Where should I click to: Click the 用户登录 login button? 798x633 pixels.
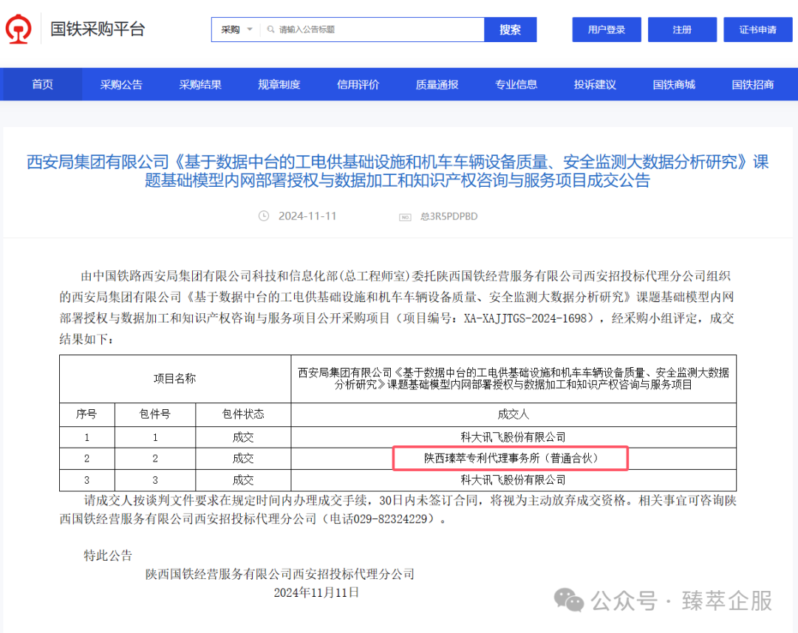(x=607, y=29)
